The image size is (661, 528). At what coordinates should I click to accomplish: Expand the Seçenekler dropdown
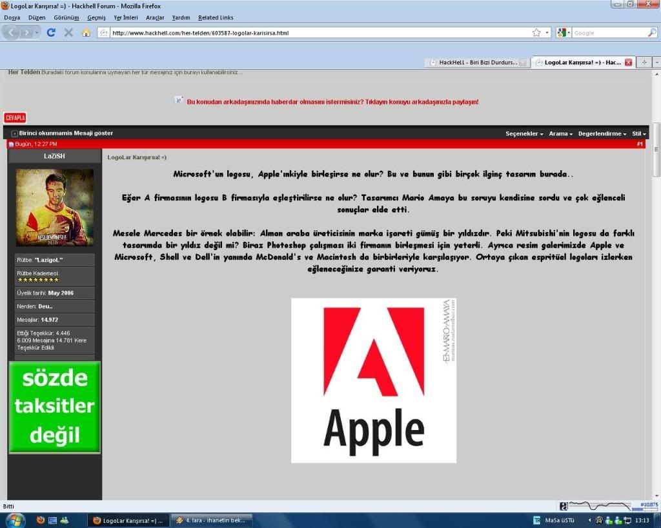tap(524, 133)
